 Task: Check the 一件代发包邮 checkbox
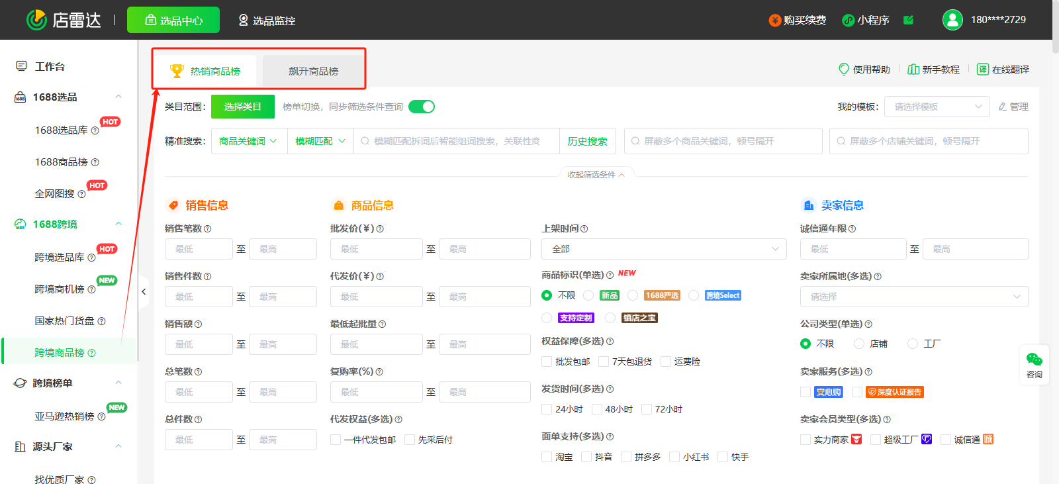click(336, 440)
